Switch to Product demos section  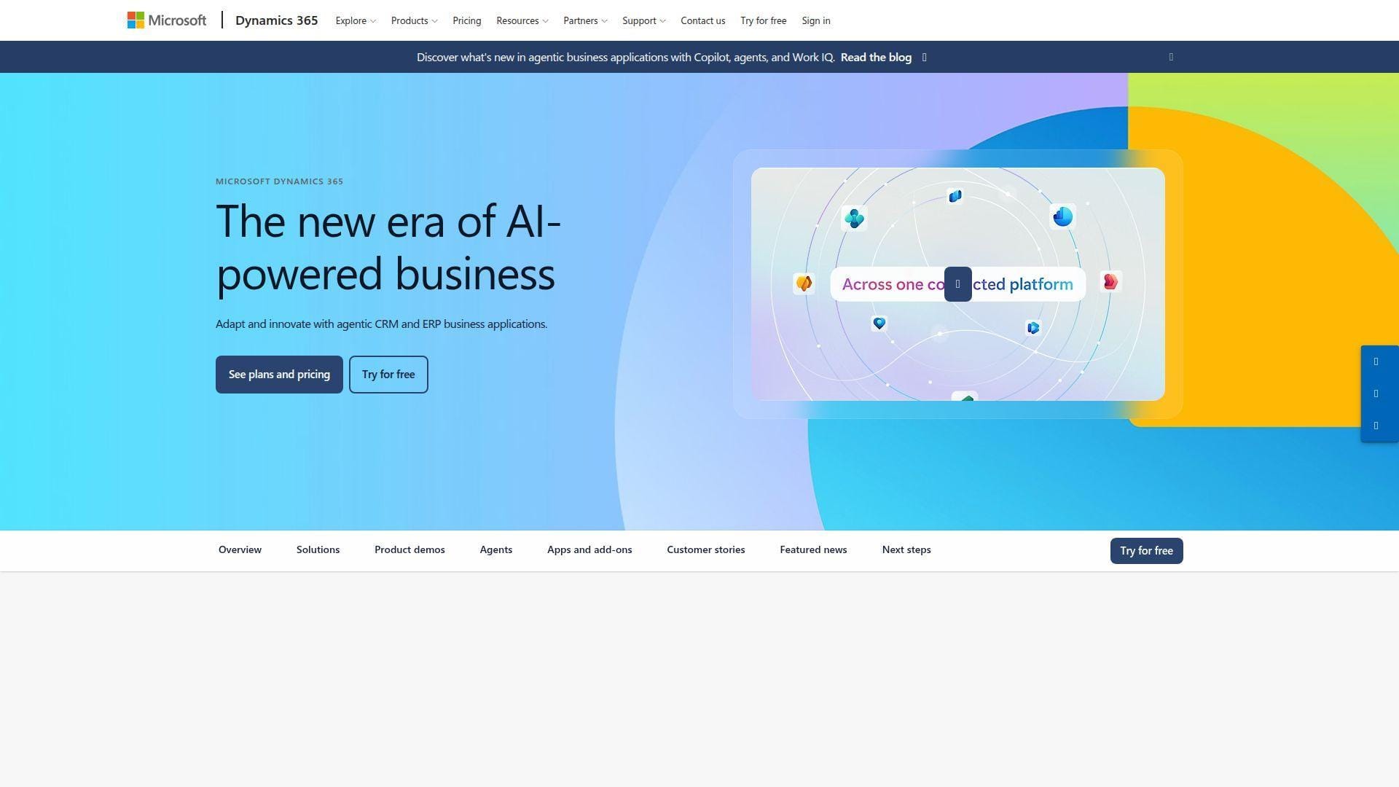click(x=409, y=550)
